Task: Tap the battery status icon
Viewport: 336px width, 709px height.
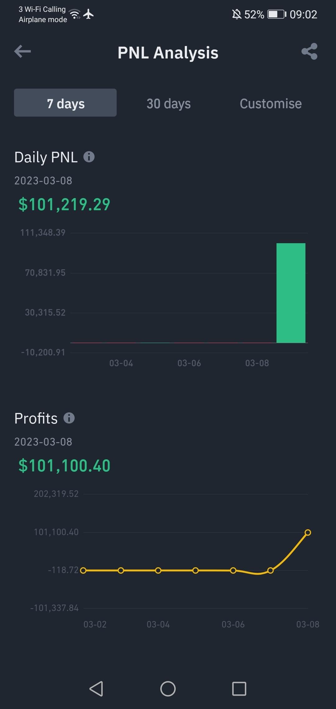Action: point(277,14)
